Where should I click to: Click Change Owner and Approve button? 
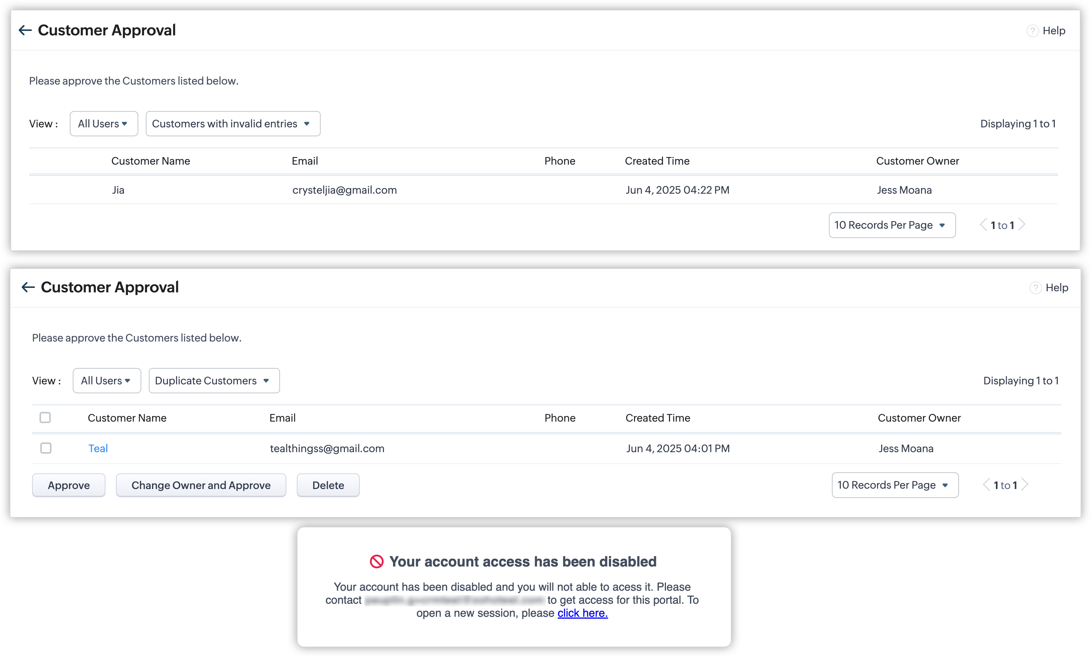click(201, 485)
